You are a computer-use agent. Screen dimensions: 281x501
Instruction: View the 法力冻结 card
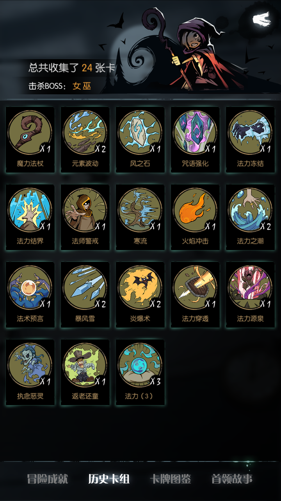250,140
